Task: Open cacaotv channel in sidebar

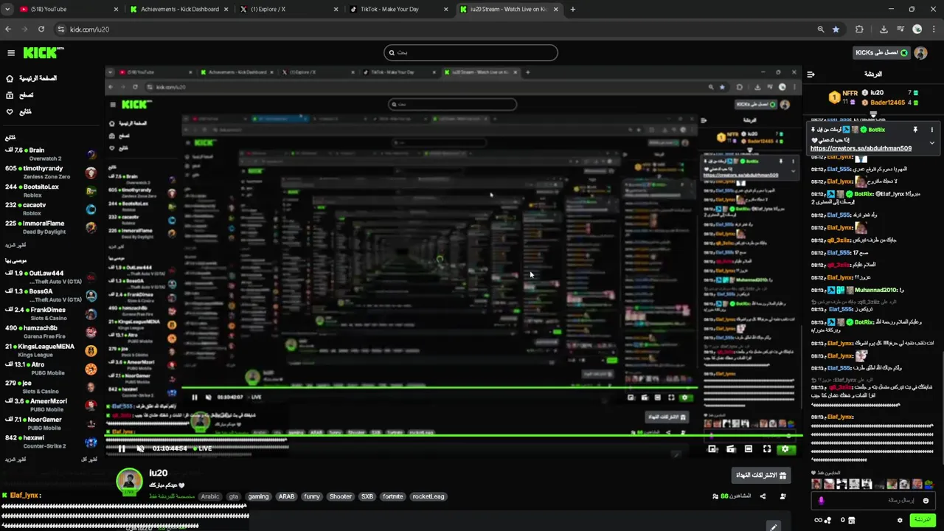Action: pyautogui.click(x=50, y=209)
